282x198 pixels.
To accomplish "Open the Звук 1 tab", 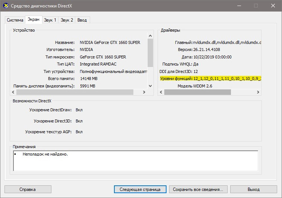I will (x=50, y=20).
